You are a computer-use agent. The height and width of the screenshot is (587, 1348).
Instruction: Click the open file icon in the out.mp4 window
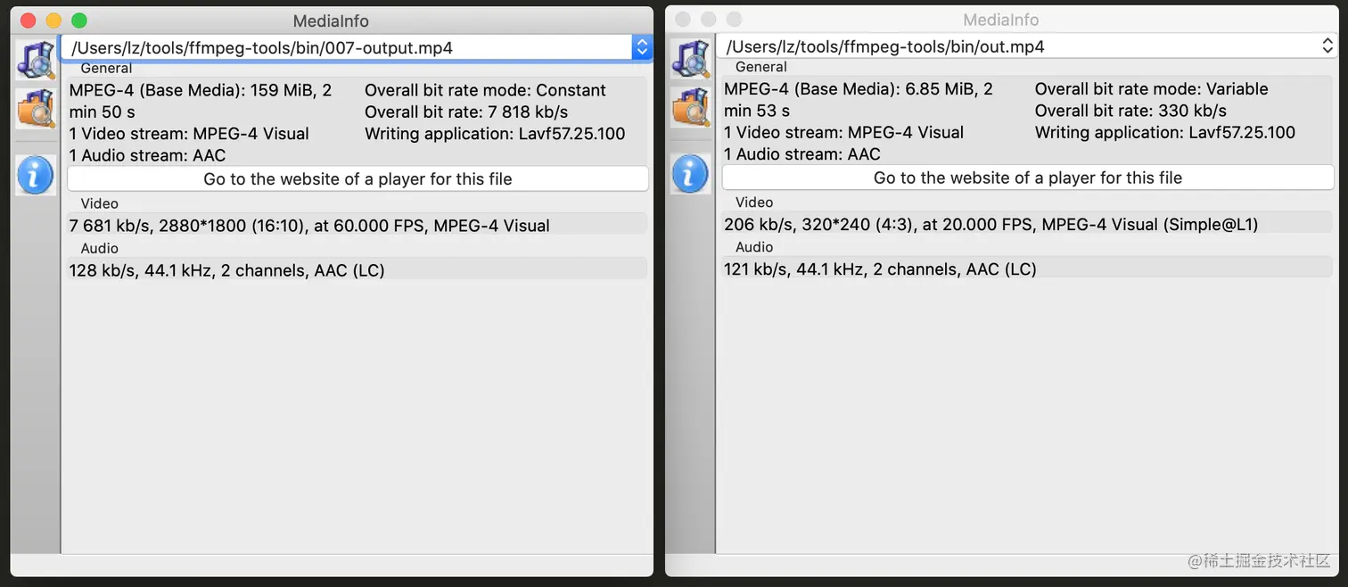tap(690, 59)
